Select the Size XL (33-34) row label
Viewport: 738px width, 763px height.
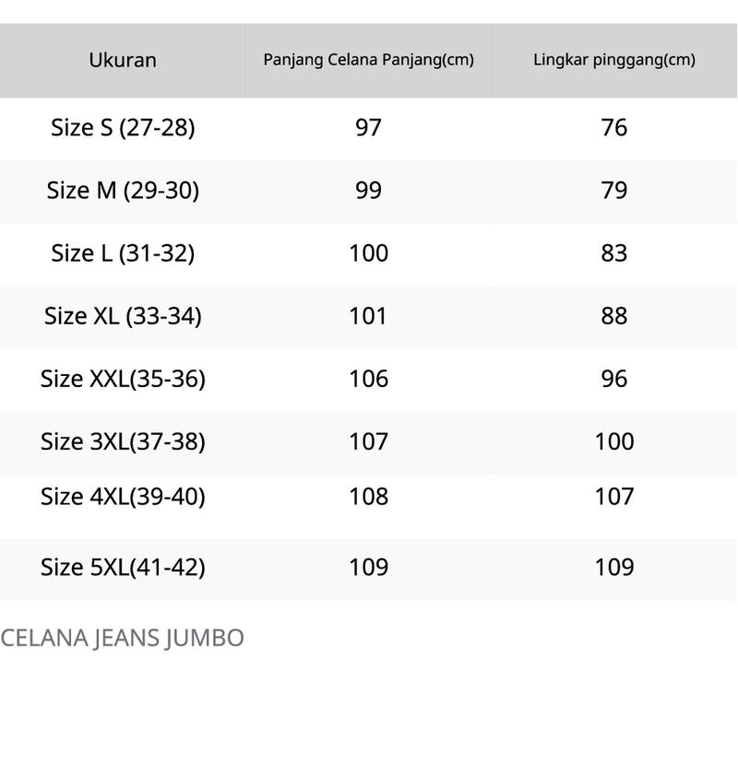(123, 316)
